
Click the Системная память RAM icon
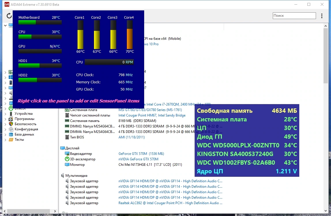pos(67,121)
